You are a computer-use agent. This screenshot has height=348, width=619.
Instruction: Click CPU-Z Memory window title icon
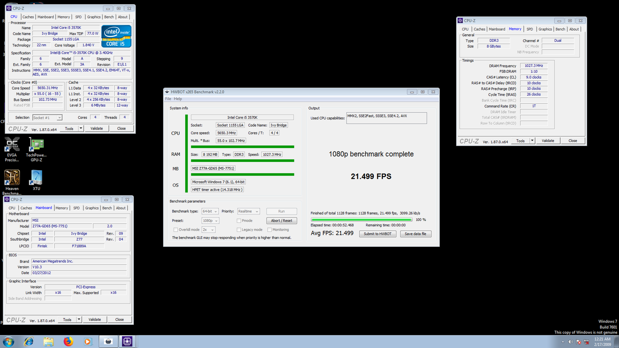[460, 21]
